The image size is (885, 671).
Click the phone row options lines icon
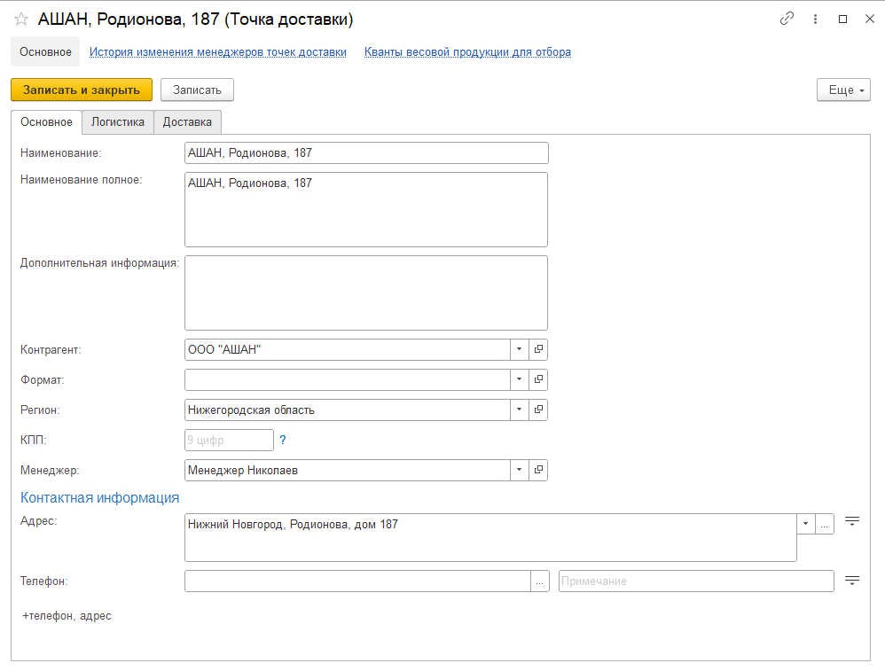[852, 581]
